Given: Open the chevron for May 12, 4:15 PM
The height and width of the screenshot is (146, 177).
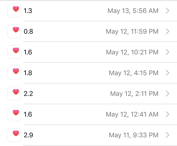Looking at the screenshot, I should (168, 73).
